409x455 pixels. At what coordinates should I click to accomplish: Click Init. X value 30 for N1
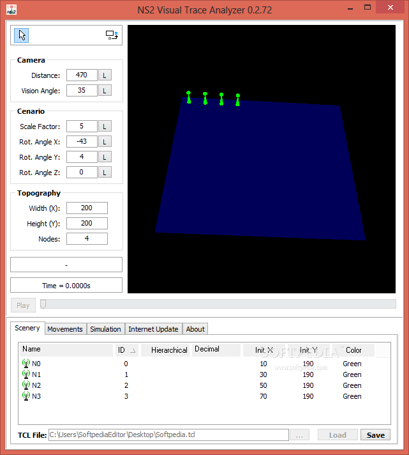[x=264, y=374]
